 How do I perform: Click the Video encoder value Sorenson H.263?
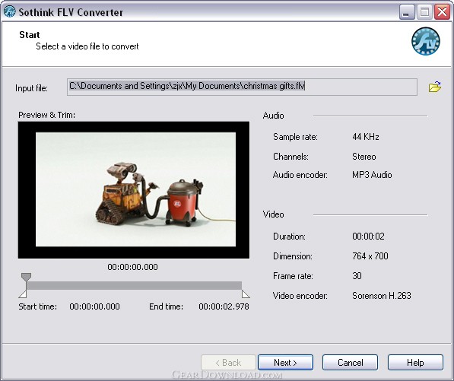(382, 296)
